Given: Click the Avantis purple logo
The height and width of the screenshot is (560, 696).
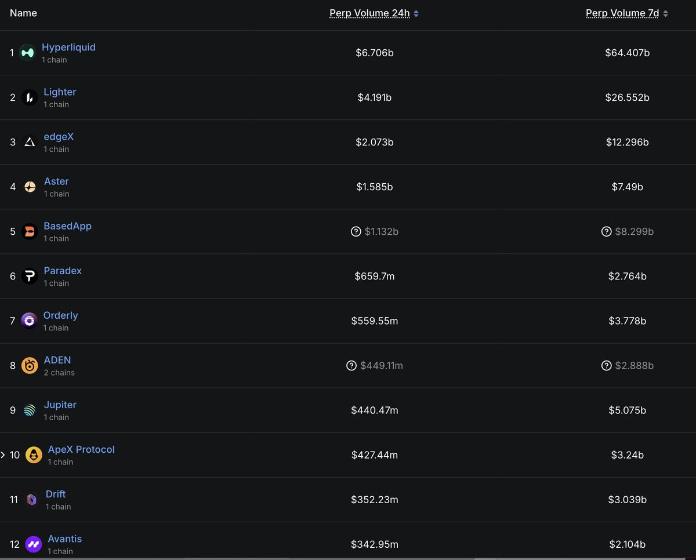Looking at the screenshot, I should (x=34, y=544).
